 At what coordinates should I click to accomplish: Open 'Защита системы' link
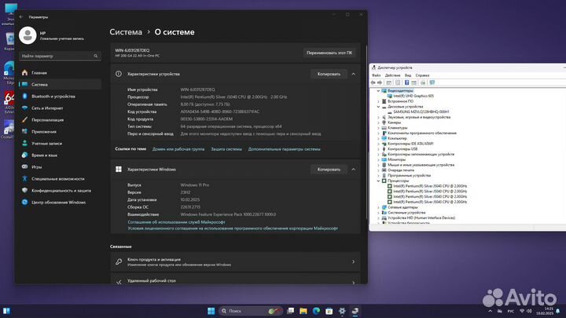click(x=226, y=149)
